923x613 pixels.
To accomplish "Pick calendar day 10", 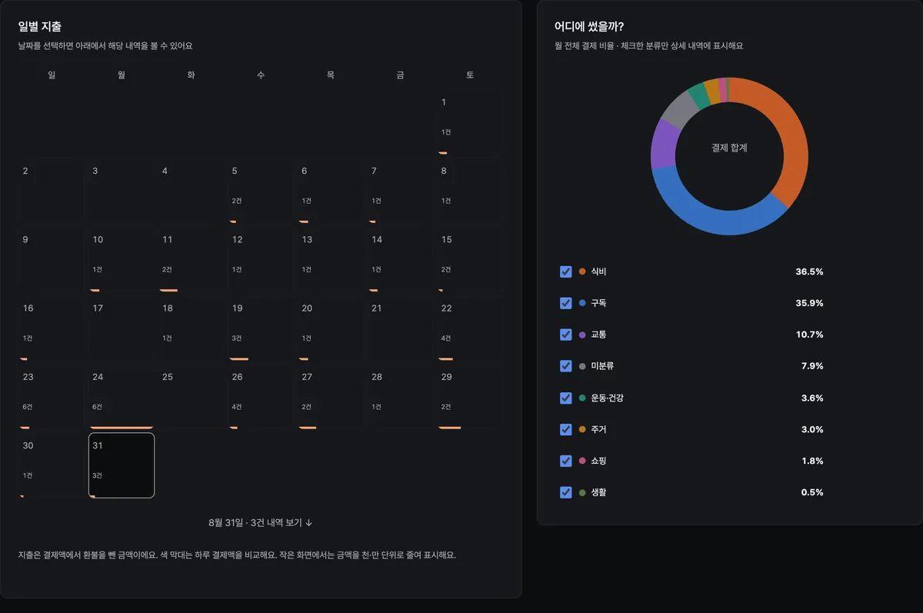I will tap(122, 260).
